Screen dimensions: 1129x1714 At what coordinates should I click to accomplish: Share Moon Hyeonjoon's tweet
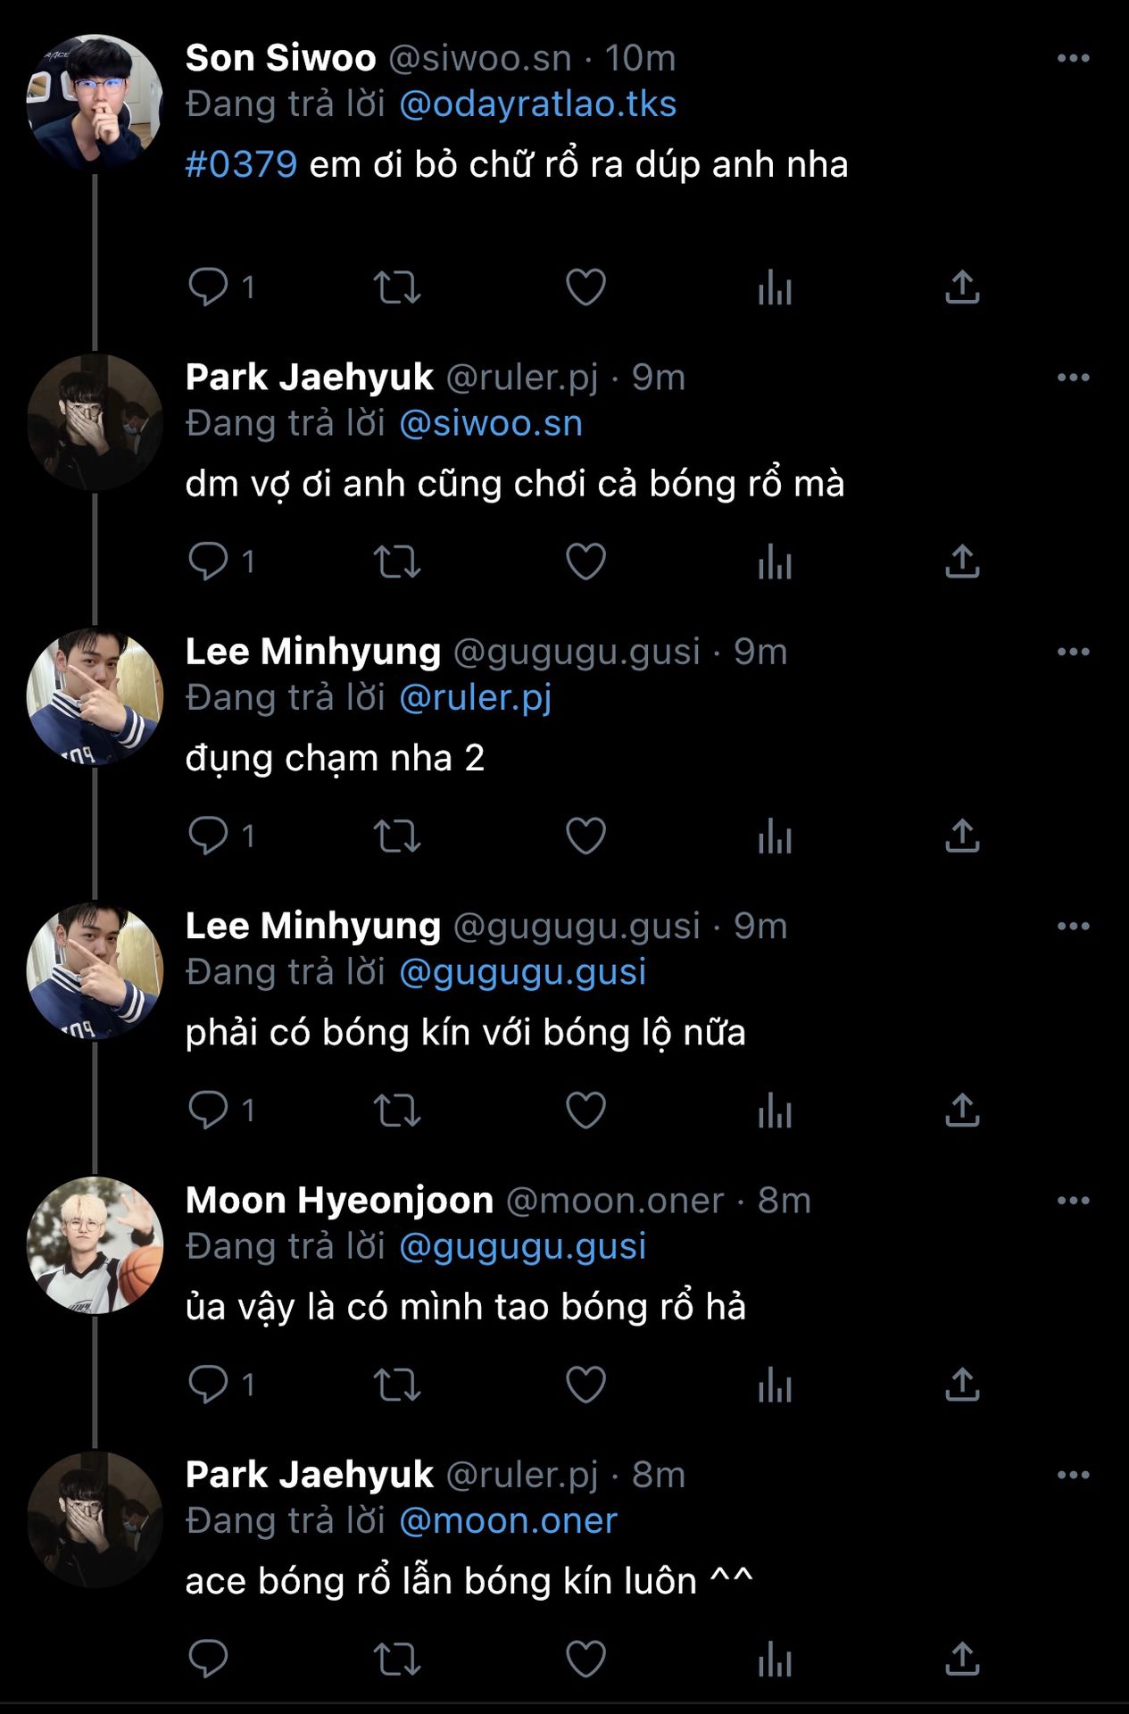(962, 1385)
